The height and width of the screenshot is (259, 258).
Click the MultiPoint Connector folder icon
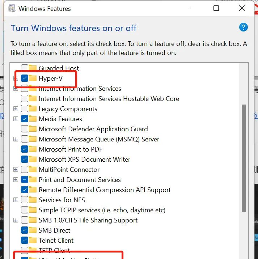tap(33, 169)
